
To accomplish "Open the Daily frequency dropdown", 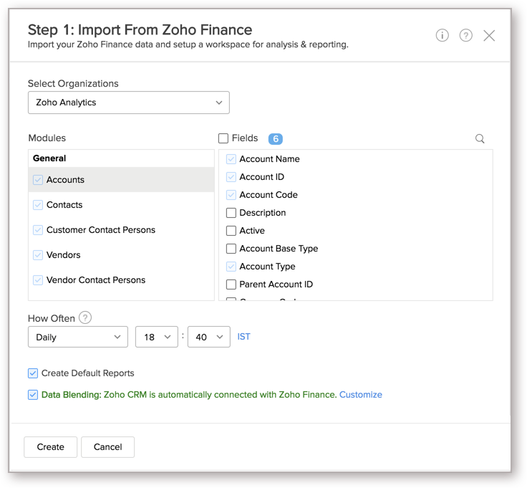I will [x=78, y=337].
